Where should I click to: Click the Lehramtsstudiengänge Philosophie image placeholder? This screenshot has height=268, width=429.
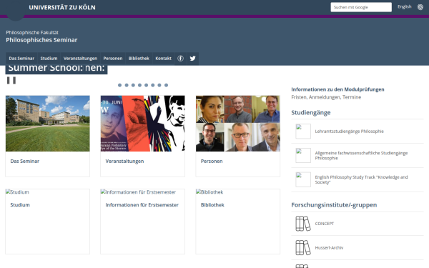click(303, 131)
